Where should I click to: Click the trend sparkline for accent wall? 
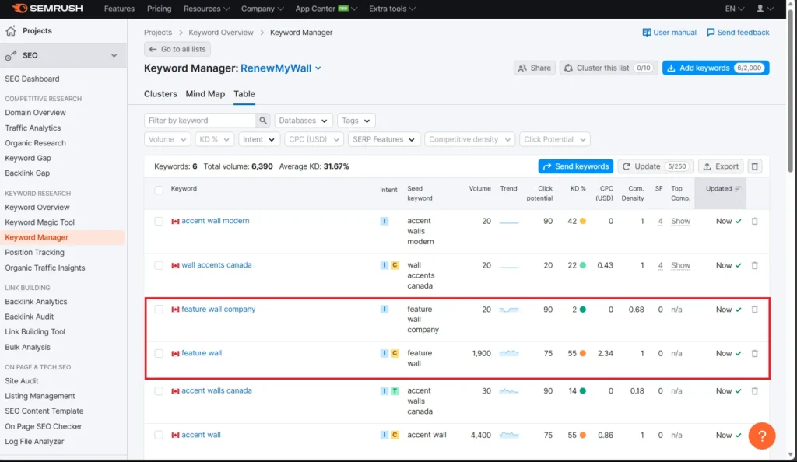click(x=509, y=435)
